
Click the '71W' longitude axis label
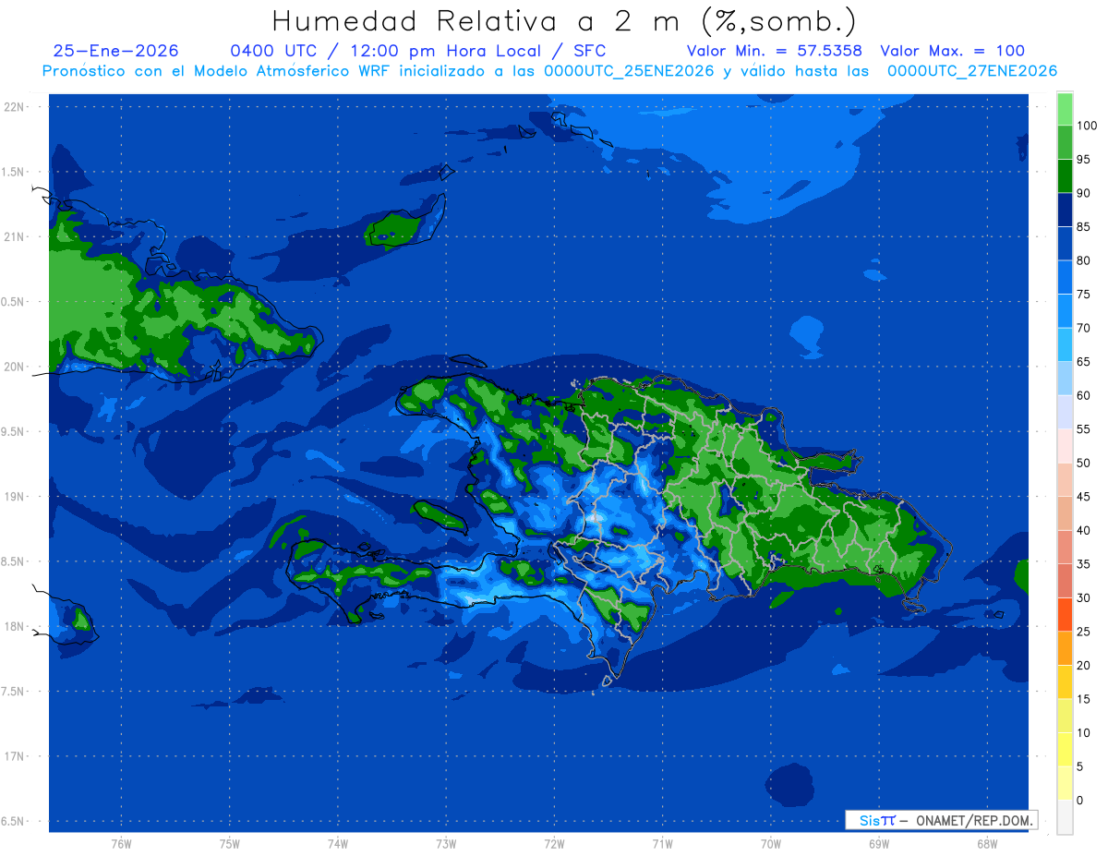(x=662, y=844)
